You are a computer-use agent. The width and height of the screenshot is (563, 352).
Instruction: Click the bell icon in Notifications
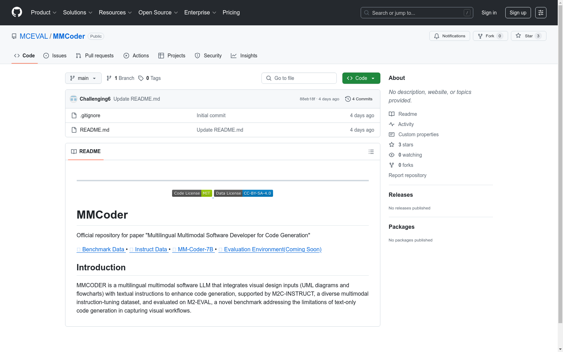(x=437, y=36)
